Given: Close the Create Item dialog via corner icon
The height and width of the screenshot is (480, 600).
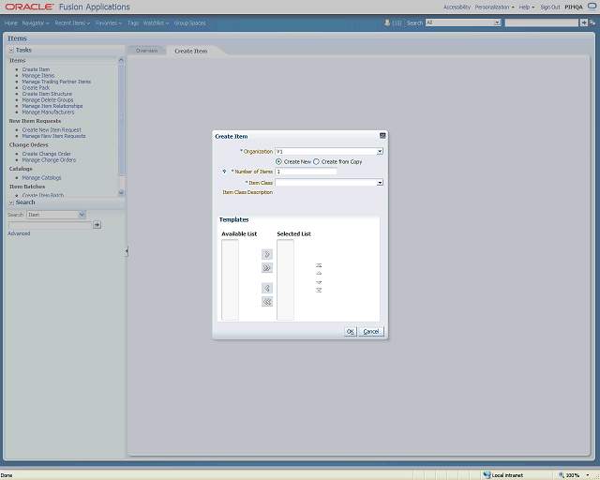Looking at the screenshot, I should tap(382, 136).
